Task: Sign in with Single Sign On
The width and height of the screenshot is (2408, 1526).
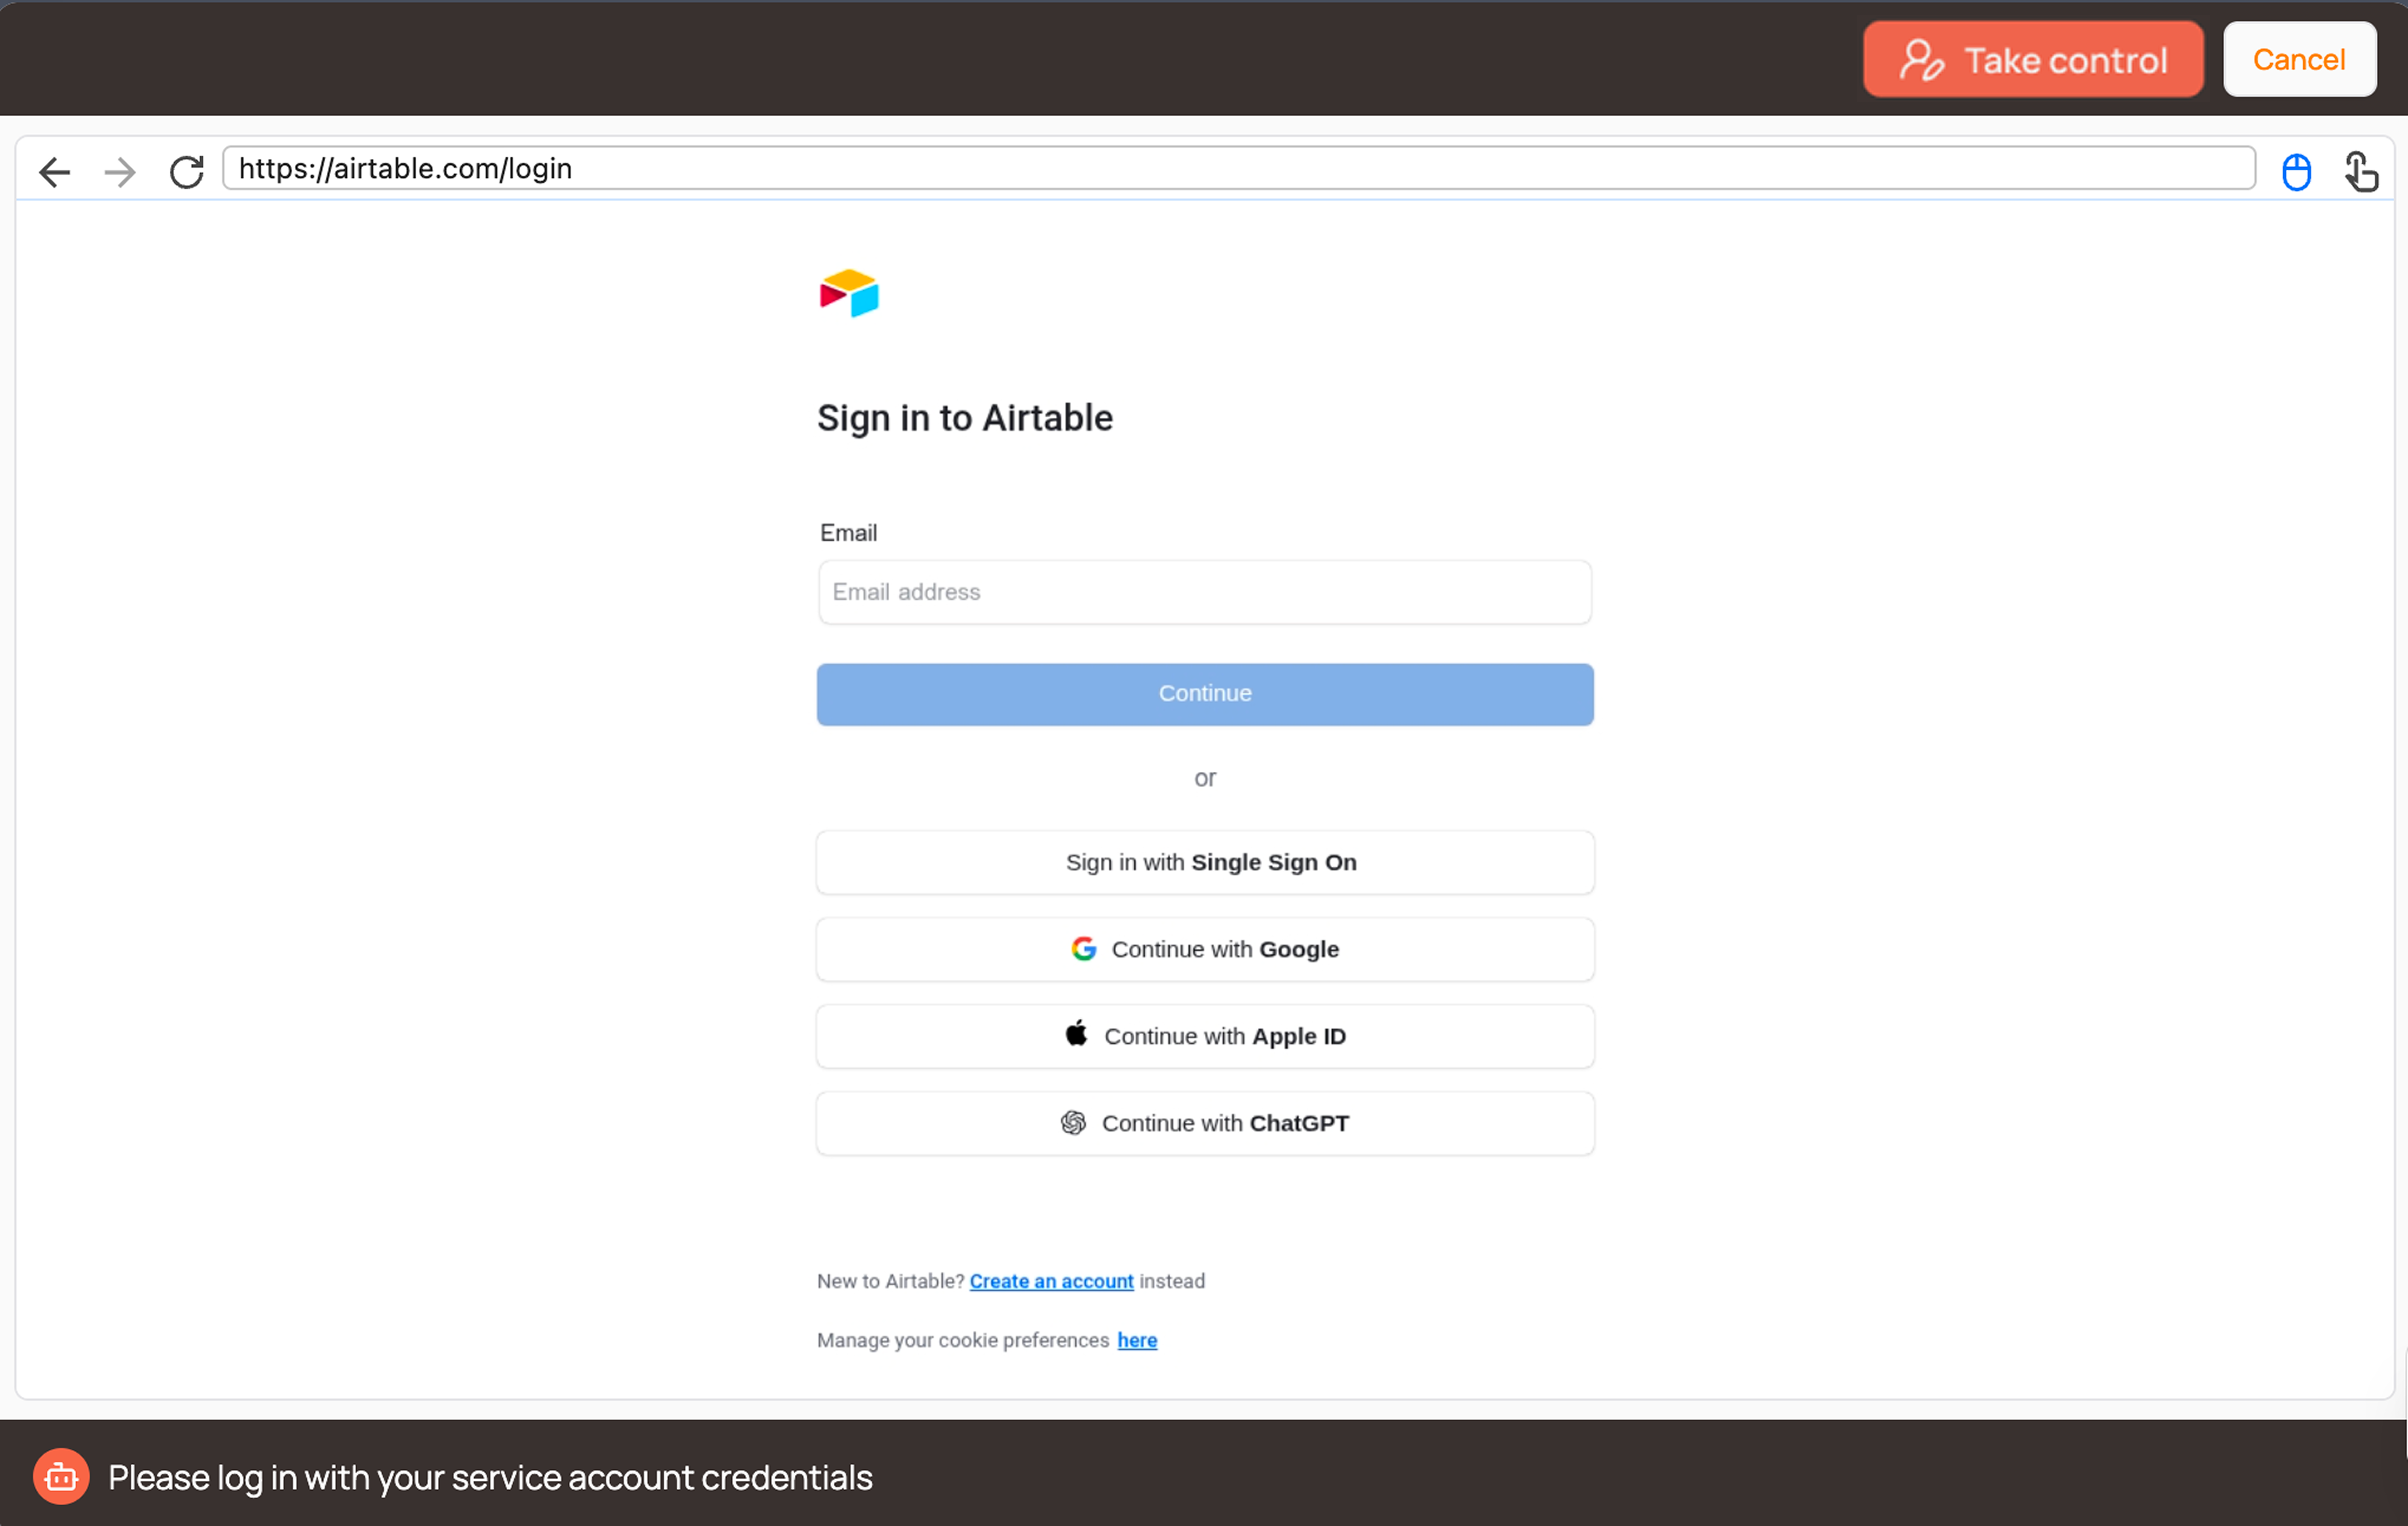Action: 1205,862
